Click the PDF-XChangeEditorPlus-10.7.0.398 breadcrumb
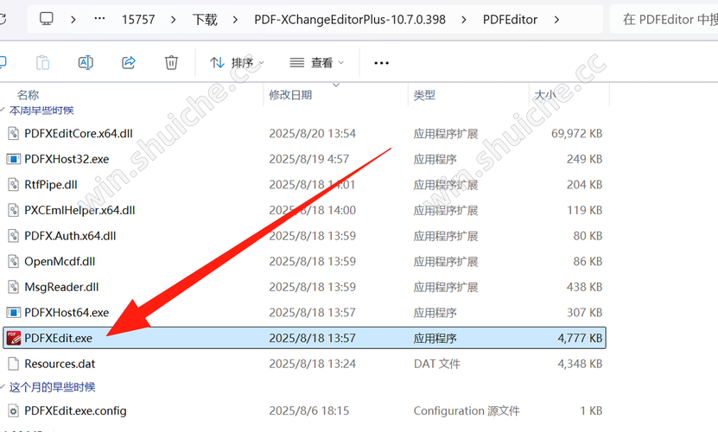 coord(350,20)
